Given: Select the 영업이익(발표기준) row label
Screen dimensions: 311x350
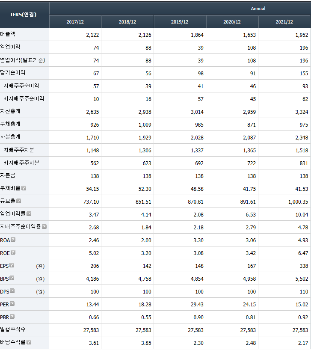Looking at the screenshot, I should click(x=23, y=60).
